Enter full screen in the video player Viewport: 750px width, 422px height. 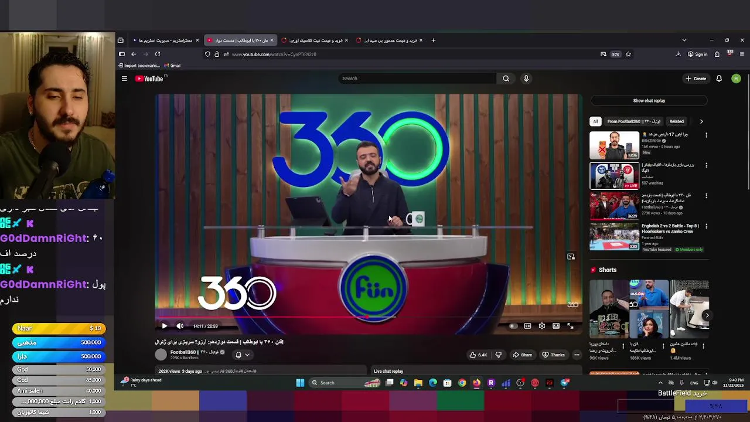pyautogui.click(x=570, y=326)
